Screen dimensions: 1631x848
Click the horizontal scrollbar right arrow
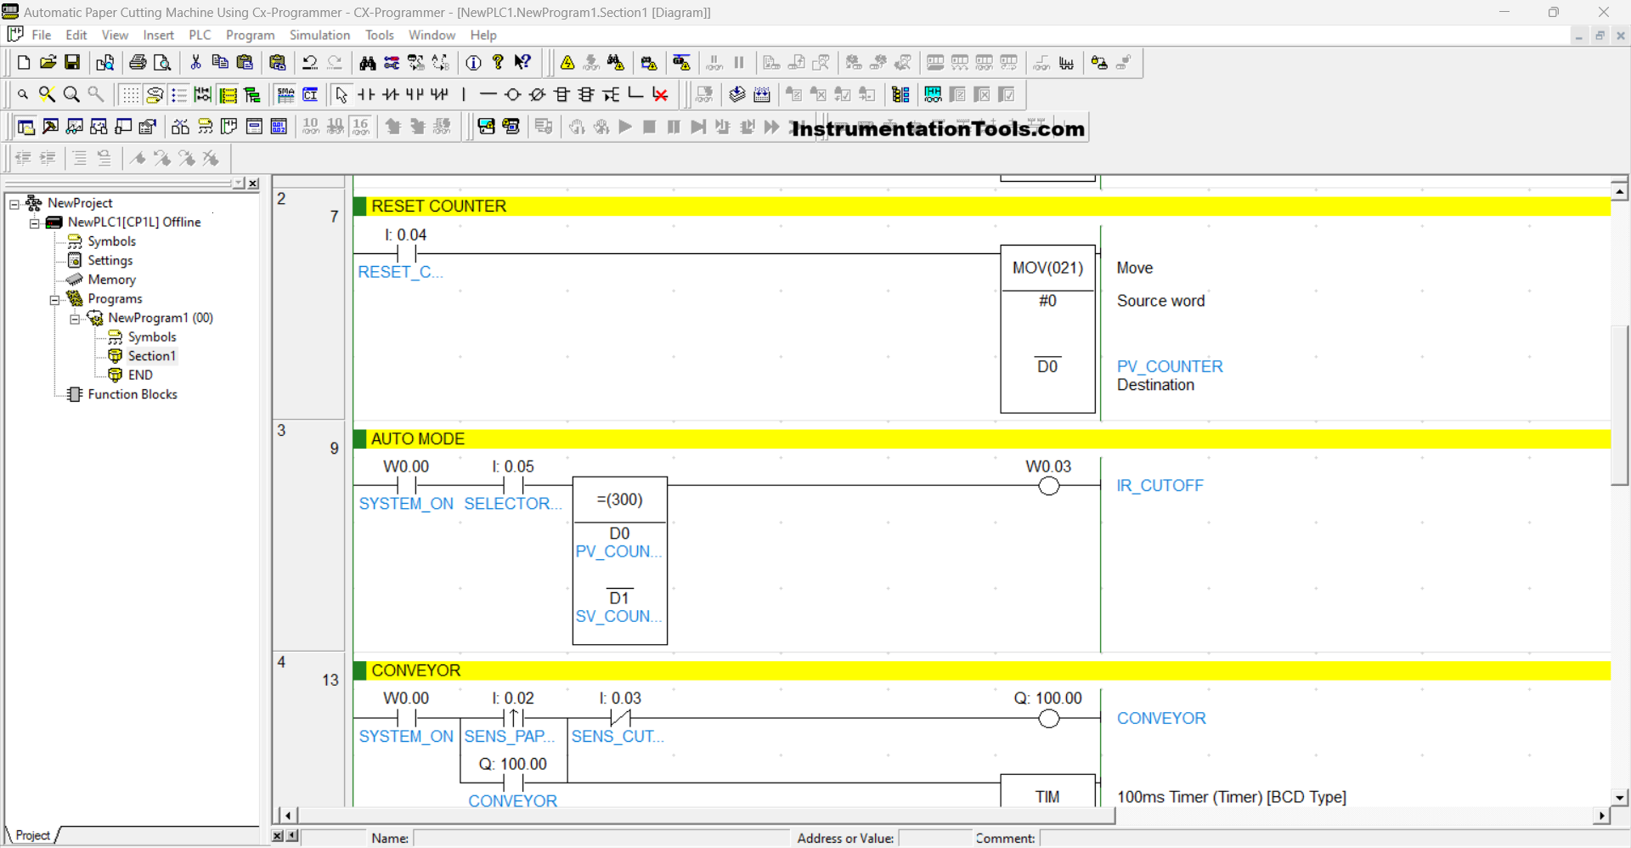[1601, 816]
